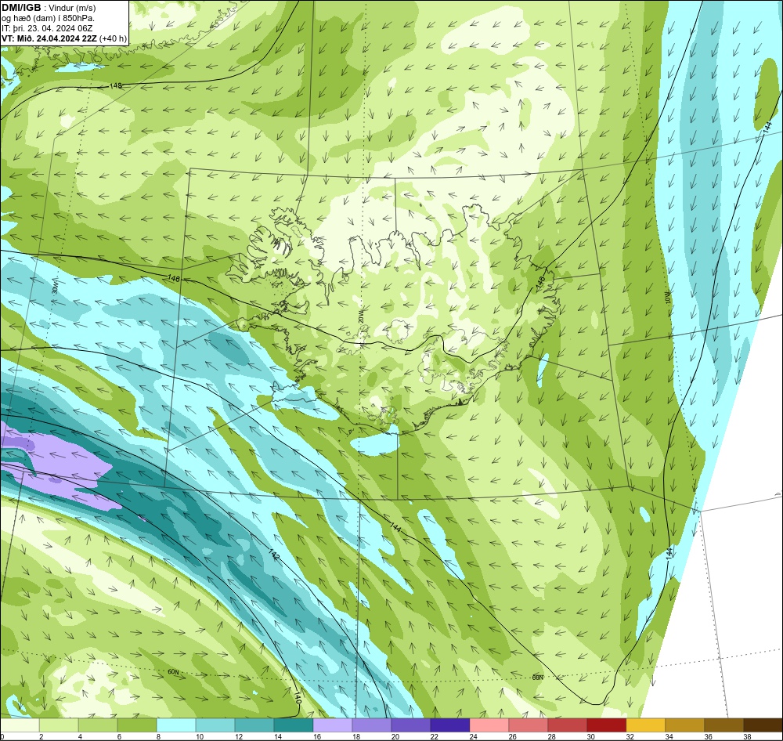The height and width of the screenshot is (741, 783).
Task: Click the pale cream 0–2 m/s legend swatch
Action: [20, 725]
